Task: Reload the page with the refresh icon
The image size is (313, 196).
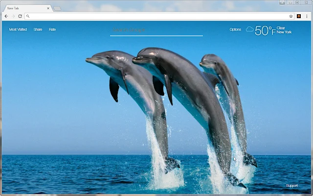Action: click(20, 16)
